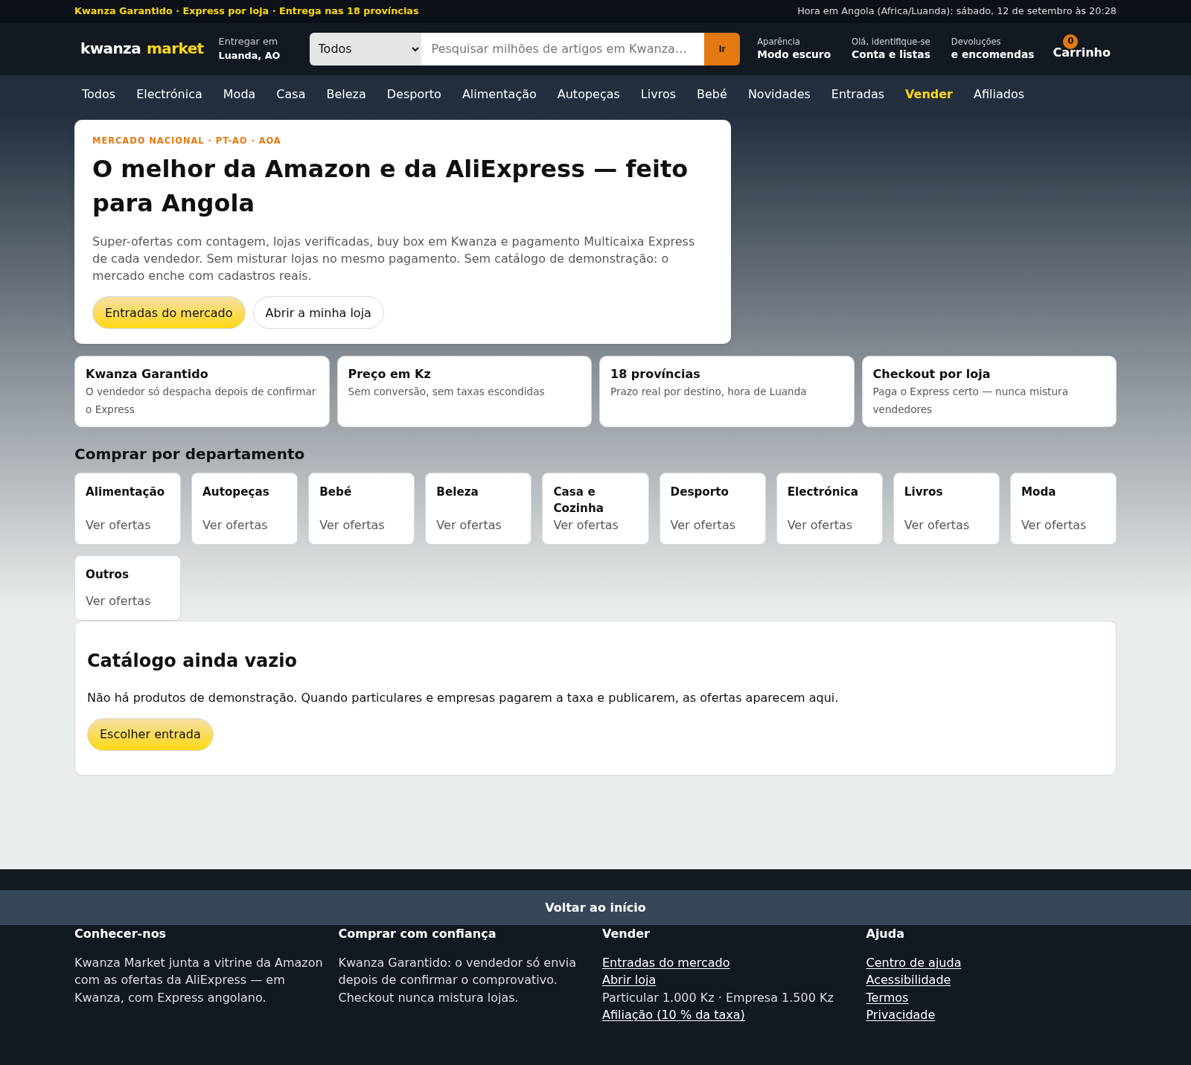Open Beleza in the navigation bar
1191x1065 pixels.
346,94
